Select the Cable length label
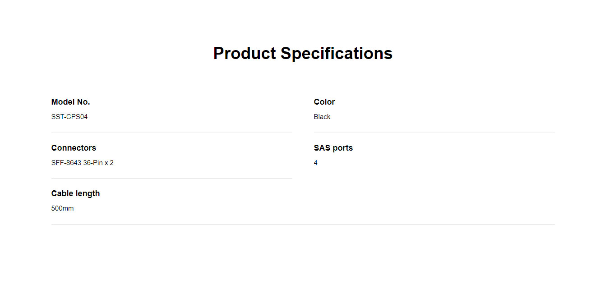Screen dimensions: 605x285 pyautogui.click(x=75, y=193)
